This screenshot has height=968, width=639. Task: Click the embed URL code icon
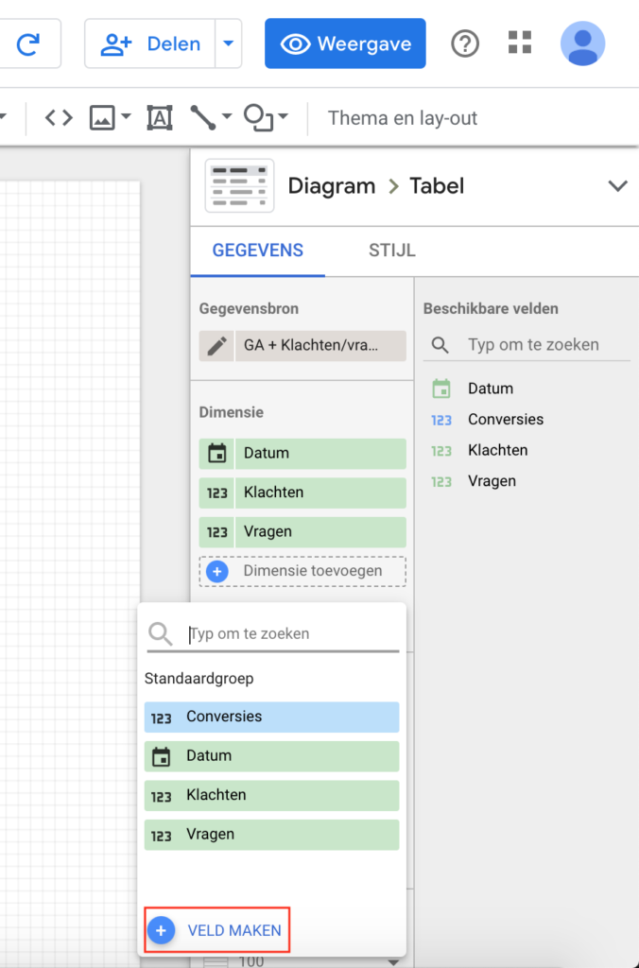point(59,118)
